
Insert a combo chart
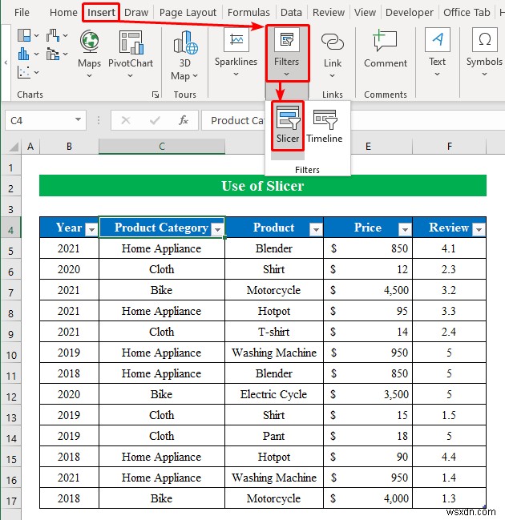[x=53, y=54]
